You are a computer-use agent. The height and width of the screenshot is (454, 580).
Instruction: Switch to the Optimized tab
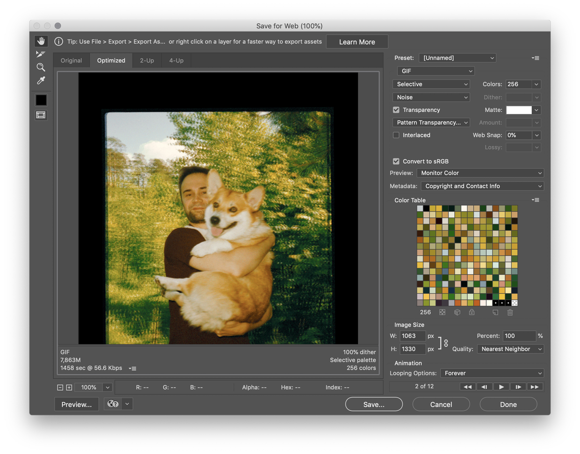111,60
